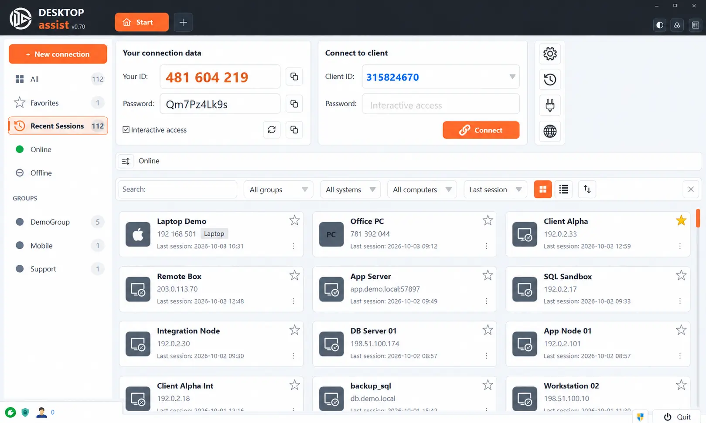
Task: Copy the password Qm7Pz4Lk9s
Action: click(294, 104)
